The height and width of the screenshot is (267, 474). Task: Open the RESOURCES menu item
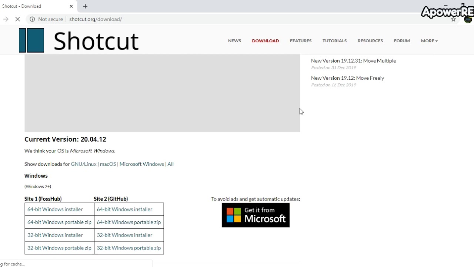point(370,41)
